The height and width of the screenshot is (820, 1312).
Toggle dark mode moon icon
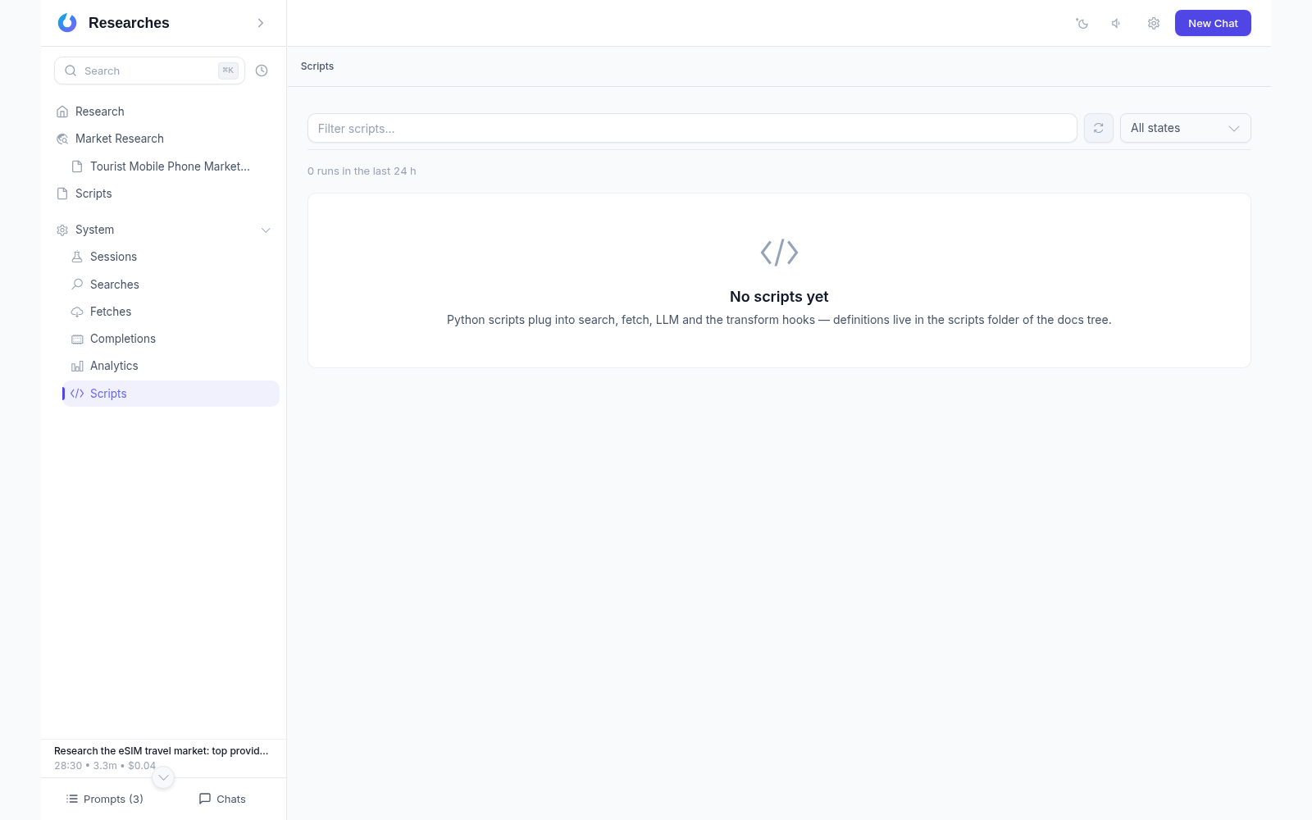pyautogui.click(x=1082, y=23)
